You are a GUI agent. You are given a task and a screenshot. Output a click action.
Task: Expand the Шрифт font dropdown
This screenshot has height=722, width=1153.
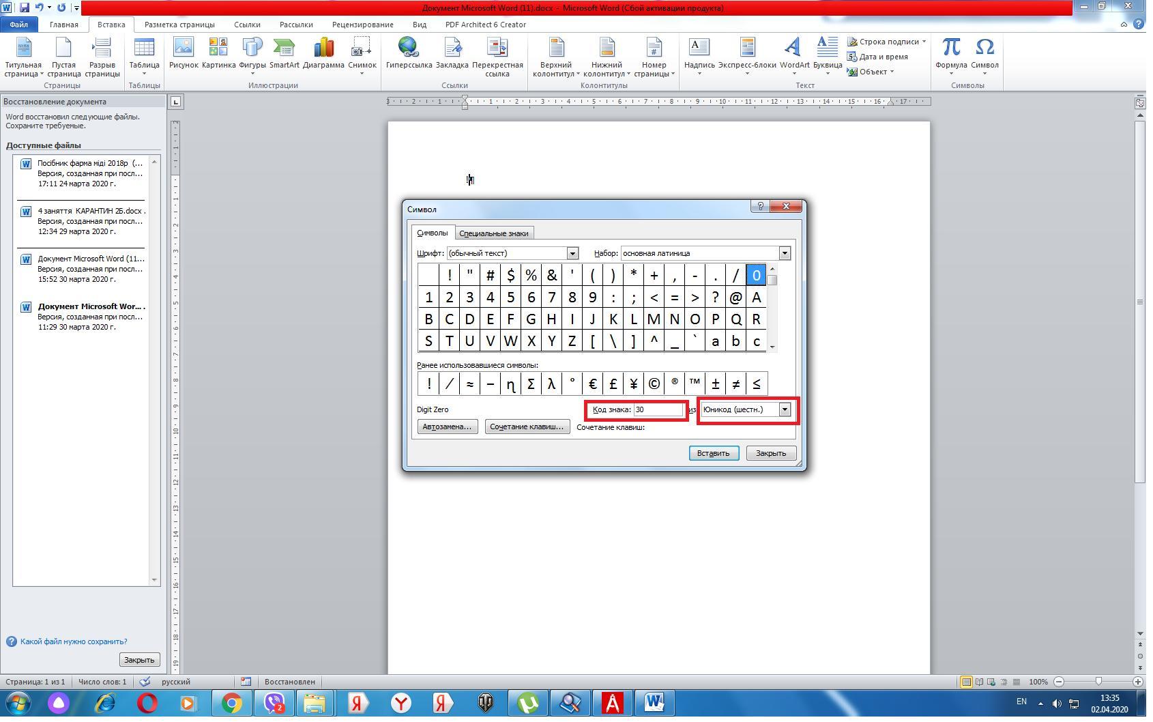[572, 253]
